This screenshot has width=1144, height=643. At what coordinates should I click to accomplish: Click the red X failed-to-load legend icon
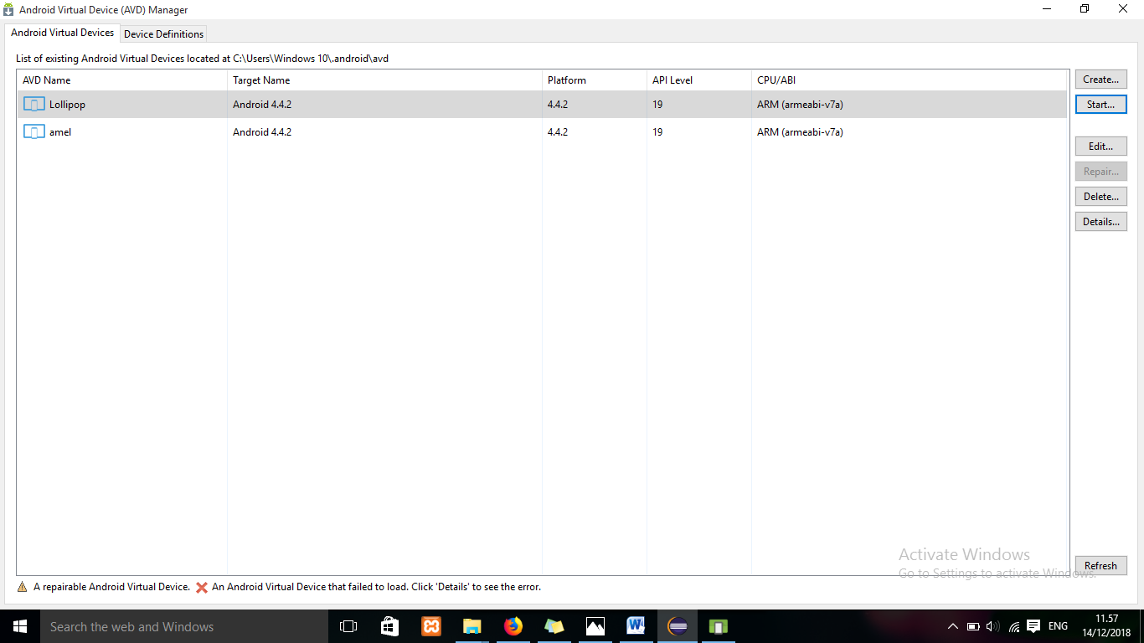pyautogui.click(x=202, y=587)
